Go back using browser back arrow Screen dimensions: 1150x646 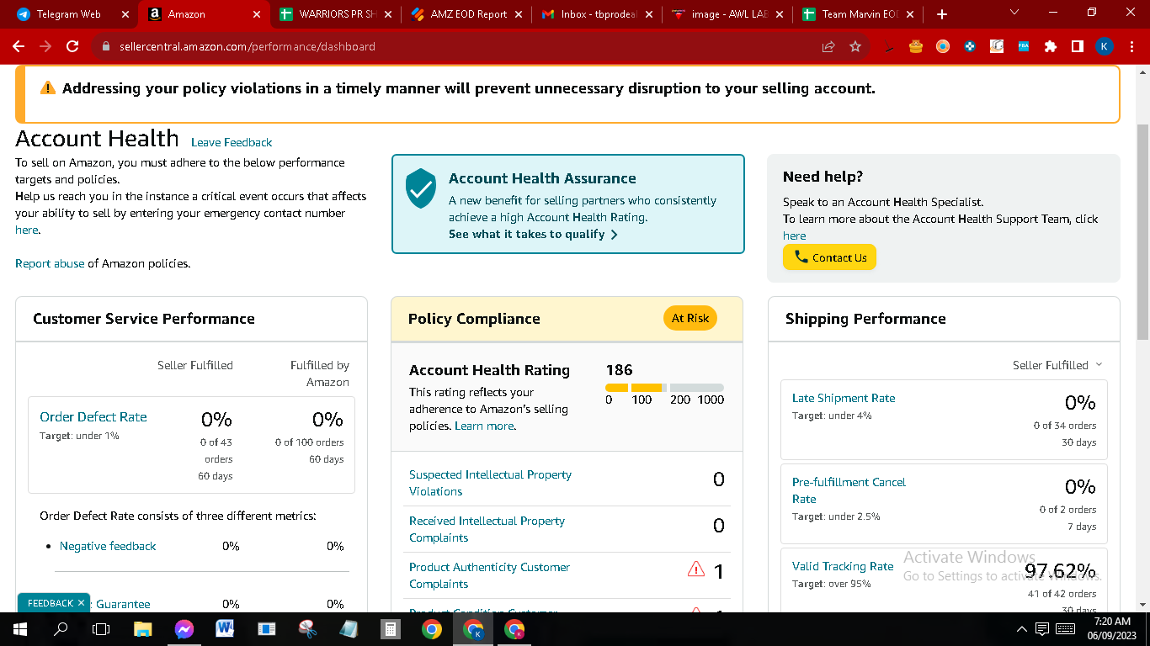coord(19,47)
